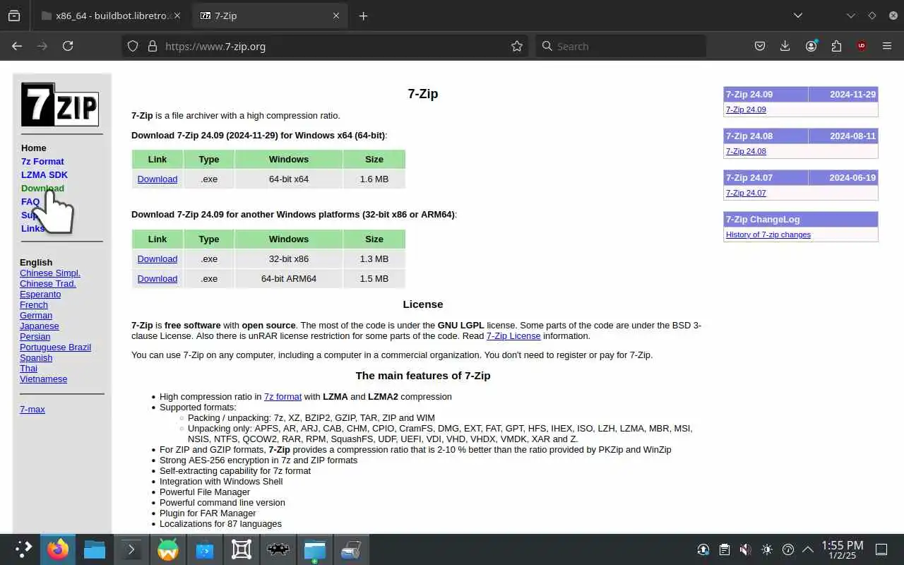Download the 64-bit x64 .exe
Screen dimensions: 904x565
coord(157,179)
